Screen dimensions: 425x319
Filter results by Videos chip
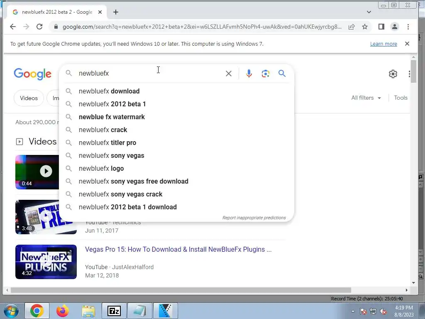[x=29, y=98]
